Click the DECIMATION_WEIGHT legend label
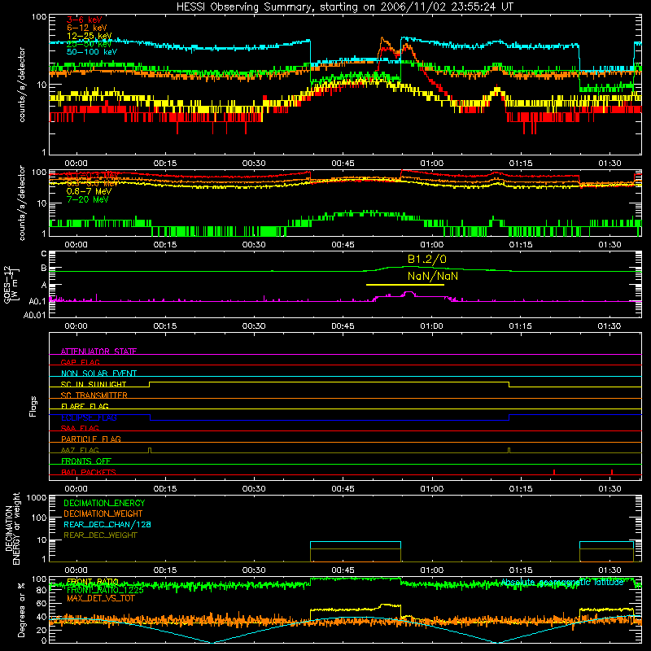 point(103,513)
